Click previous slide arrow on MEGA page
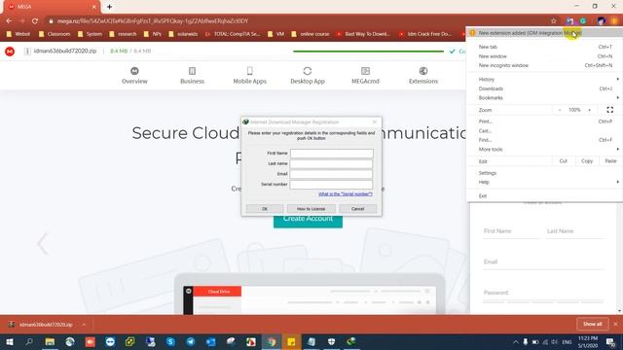The height and width of the screenshot is (350, 623). [x=43, y=243]
